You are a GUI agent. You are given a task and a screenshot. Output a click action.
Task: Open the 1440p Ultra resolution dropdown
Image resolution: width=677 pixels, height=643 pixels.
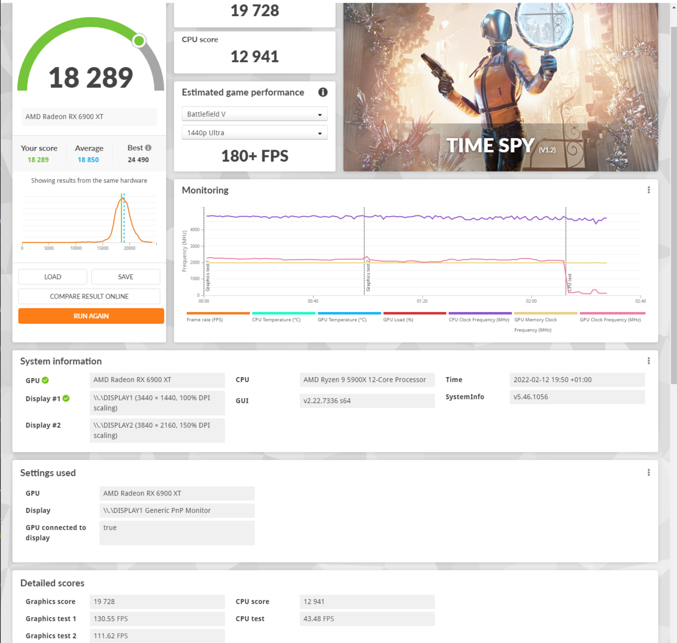coord(254,133)
